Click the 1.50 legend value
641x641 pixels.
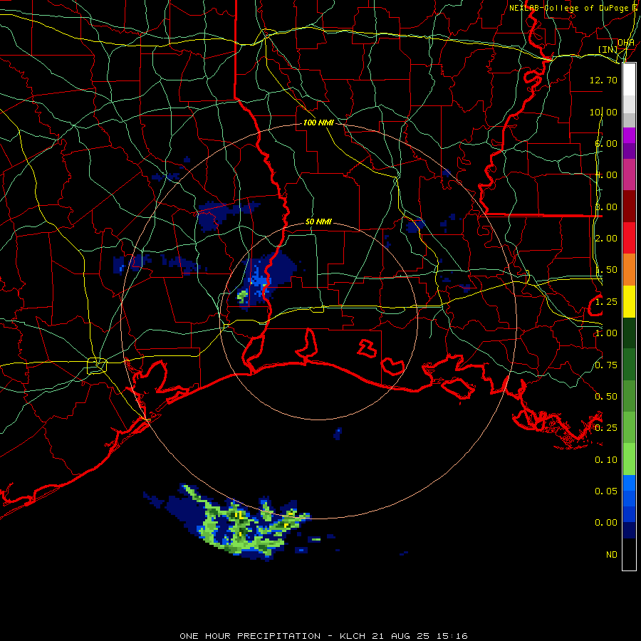(x=606, y=270)
